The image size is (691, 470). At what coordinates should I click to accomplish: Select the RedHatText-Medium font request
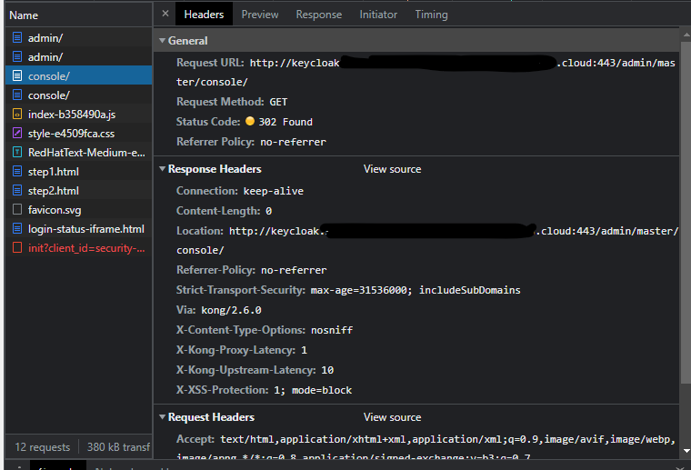tap(79, 153)
